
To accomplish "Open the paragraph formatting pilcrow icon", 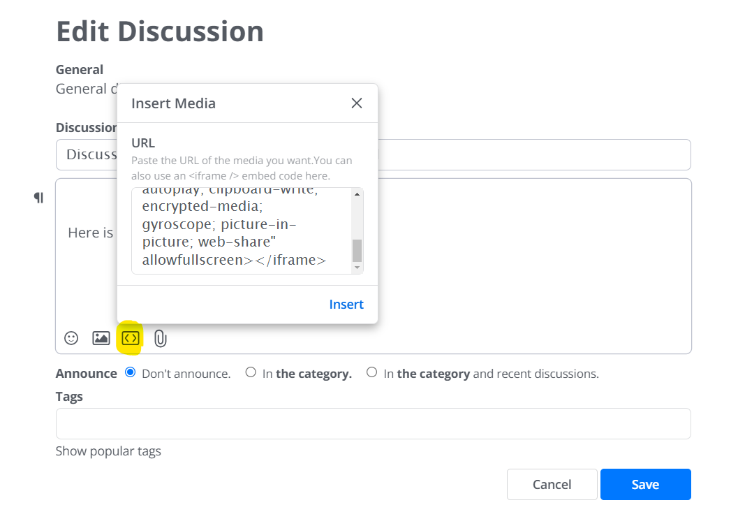I will [39, 198].
